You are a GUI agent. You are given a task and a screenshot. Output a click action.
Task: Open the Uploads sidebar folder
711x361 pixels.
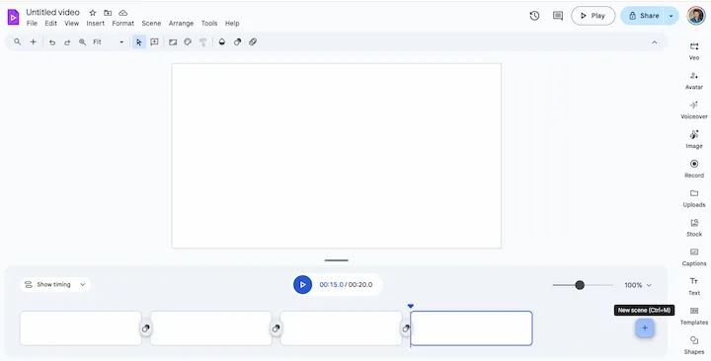tap(694, 198)
